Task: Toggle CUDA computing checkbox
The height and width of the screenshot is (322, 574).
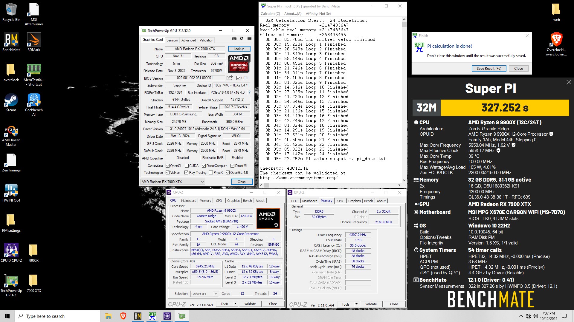Action: click(x=187, y=166)
